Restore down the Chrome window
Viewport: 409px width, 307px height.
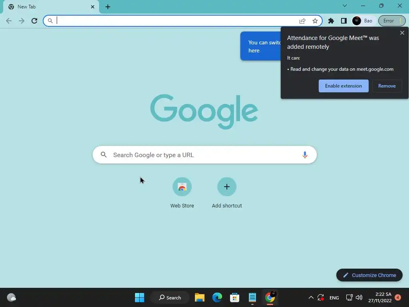point(381,6)
